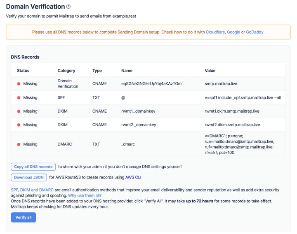
Task: Click the Status column header
Action: (23, 71)
